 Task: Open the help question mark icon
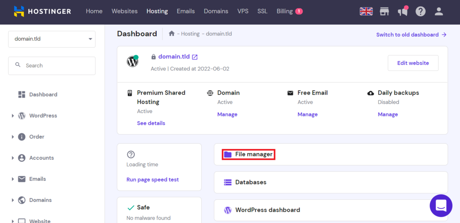420,11
